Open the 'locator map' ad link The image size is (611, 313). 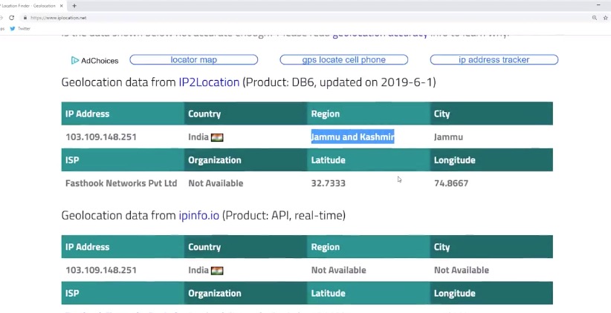(x=193, y=60)
